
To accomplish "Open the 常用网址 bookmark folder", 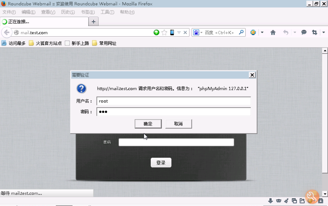I will (x=104, y=43).
